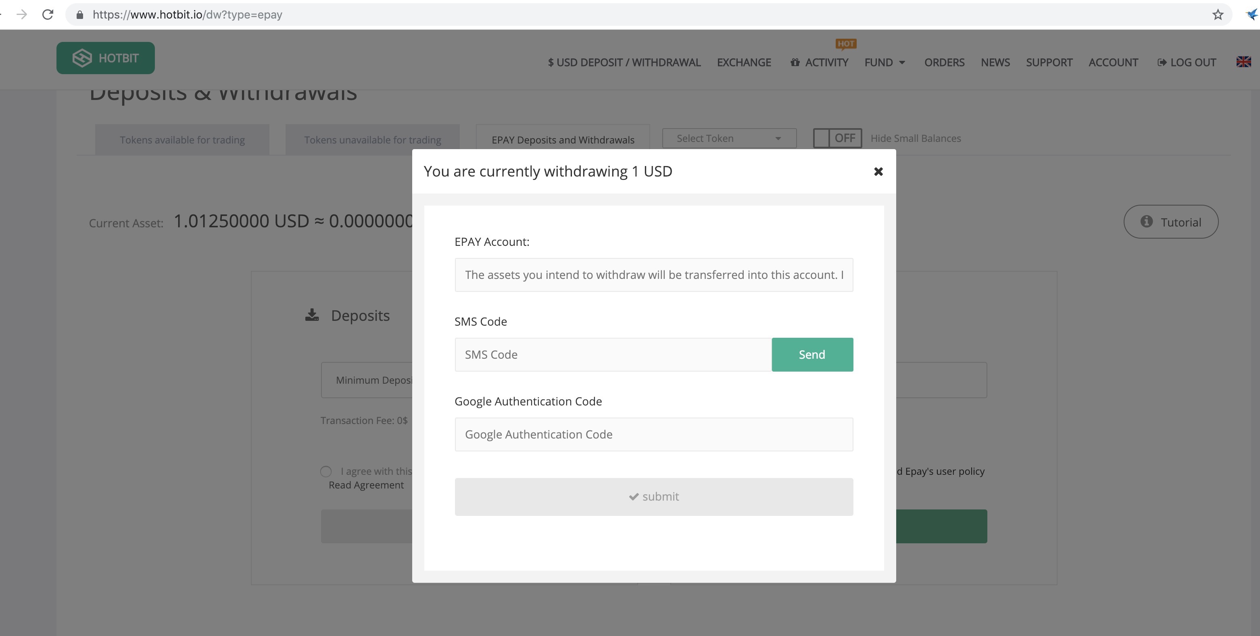Click the HOT badge above Activity
This screenshot has height=636, width=1260.
tap(846, 44)
